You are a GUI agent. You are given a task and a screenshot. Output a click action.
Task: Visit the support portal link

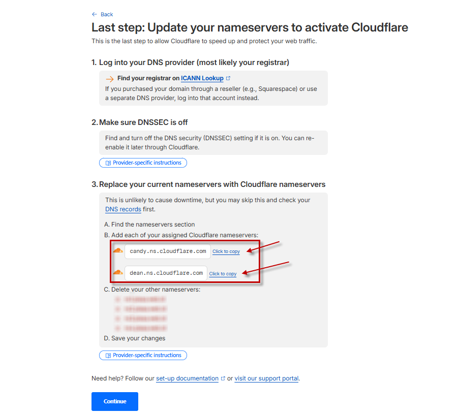(266, 378)
